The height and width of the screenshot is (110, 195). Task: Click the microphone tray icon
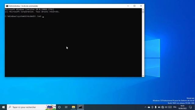[156, 107]
